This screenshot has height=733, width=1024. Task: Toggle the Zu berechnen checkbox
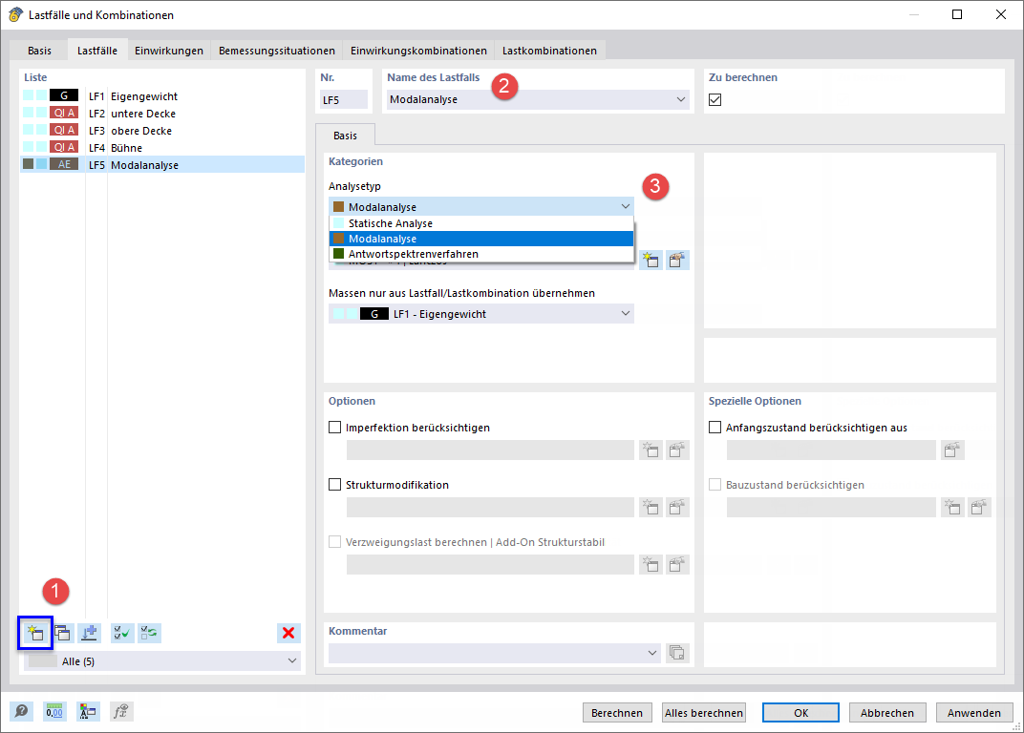(x=715, y=100)
